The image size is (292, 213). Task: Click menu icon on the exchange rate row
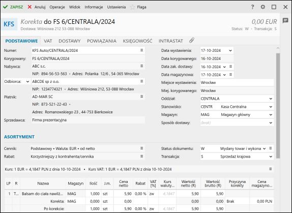271,169
